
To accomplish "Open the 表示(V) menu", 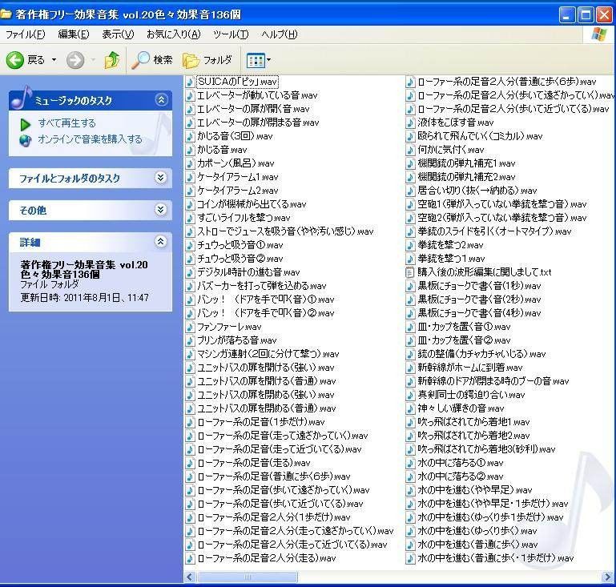I will (x=118, y=34).
